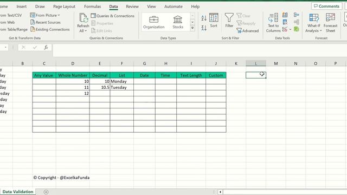Click the green Manage Data Model icon
This screenshot has height=195, width=347.
(297, 29)
